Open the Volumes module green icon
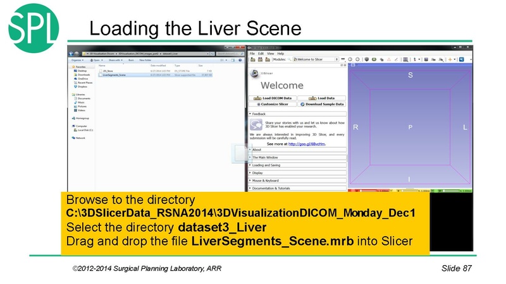This screenshot has height=284, width=506. point(374,59)
